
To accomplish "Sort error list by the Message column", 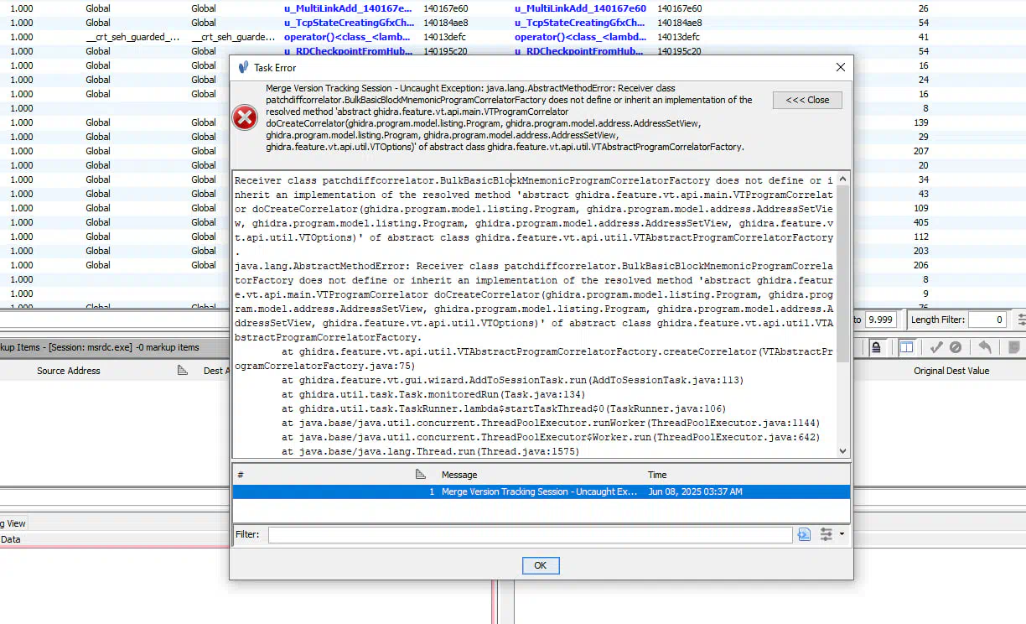I will click(x=459, y=475).
